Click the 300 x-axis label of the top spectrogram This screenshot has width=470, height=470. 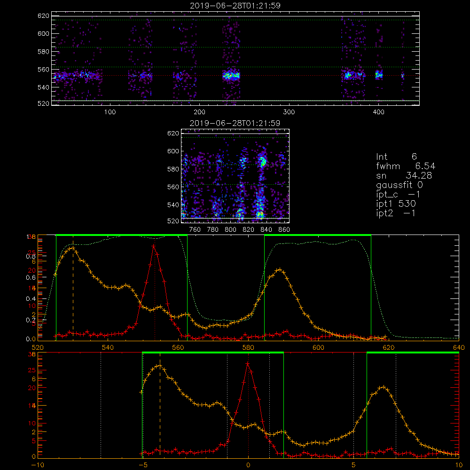[289, 112]
